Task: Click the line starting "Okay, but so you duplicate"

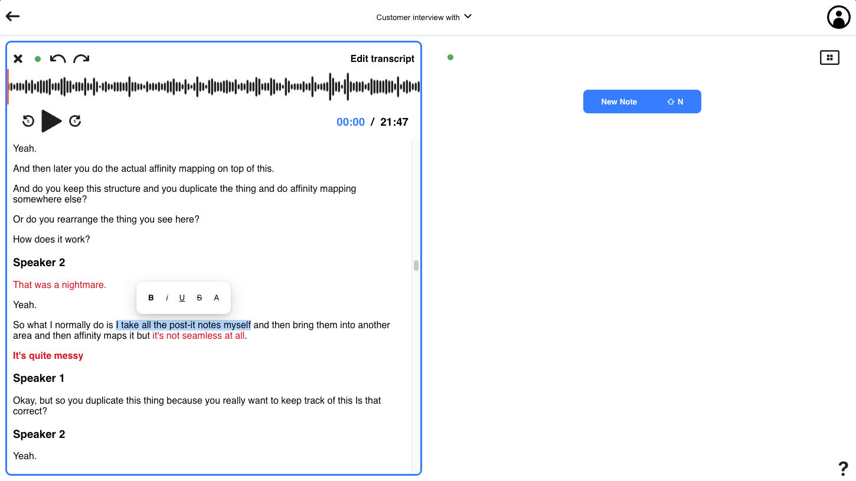Action: tap(197, 406)
